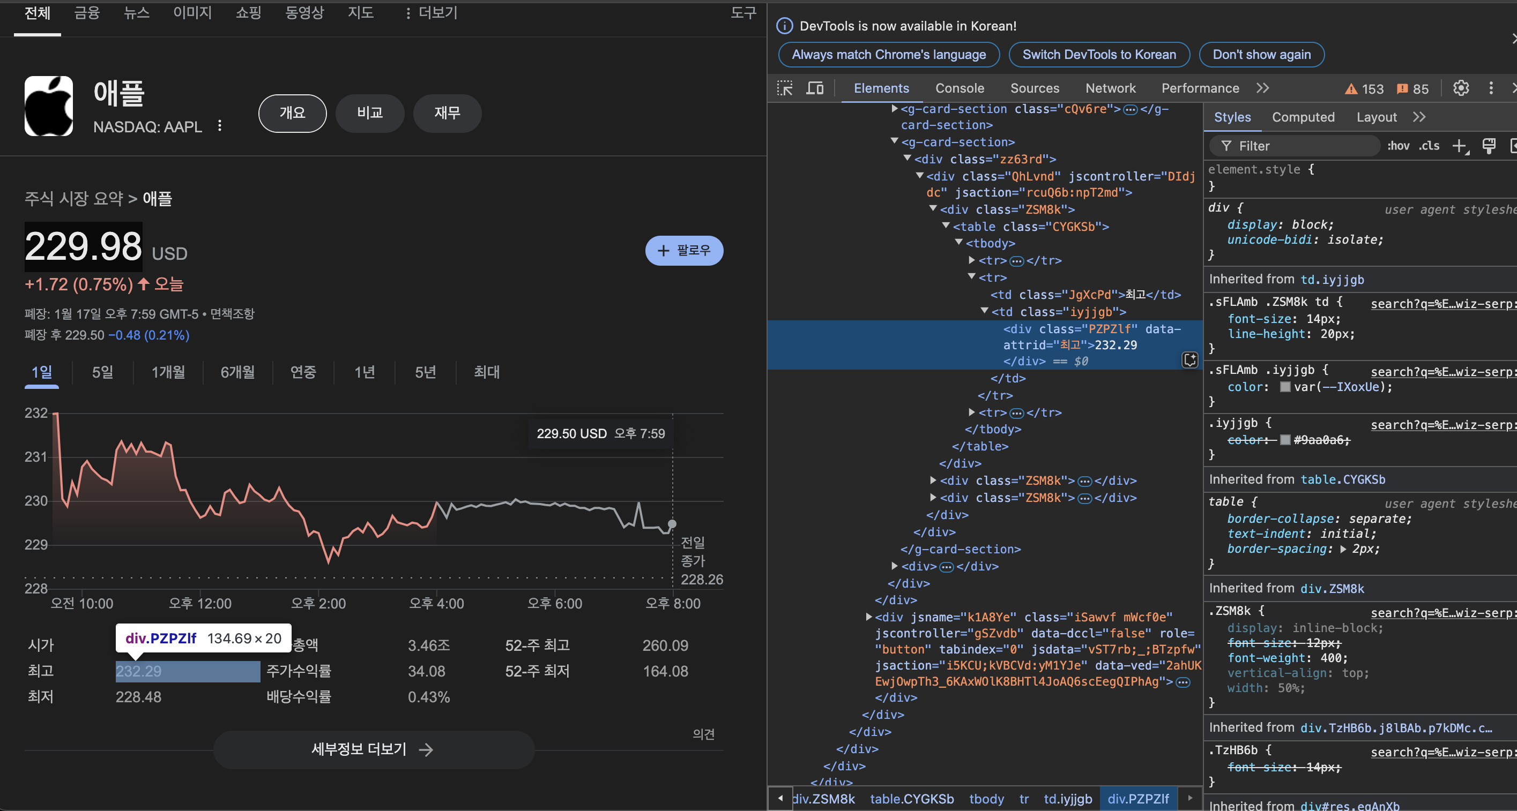Show more Styles sidebar tabs

[1419, 117]
